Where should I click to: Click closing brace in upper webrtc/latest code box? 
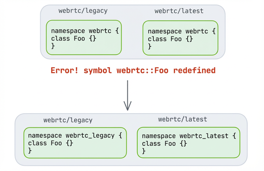150,46
